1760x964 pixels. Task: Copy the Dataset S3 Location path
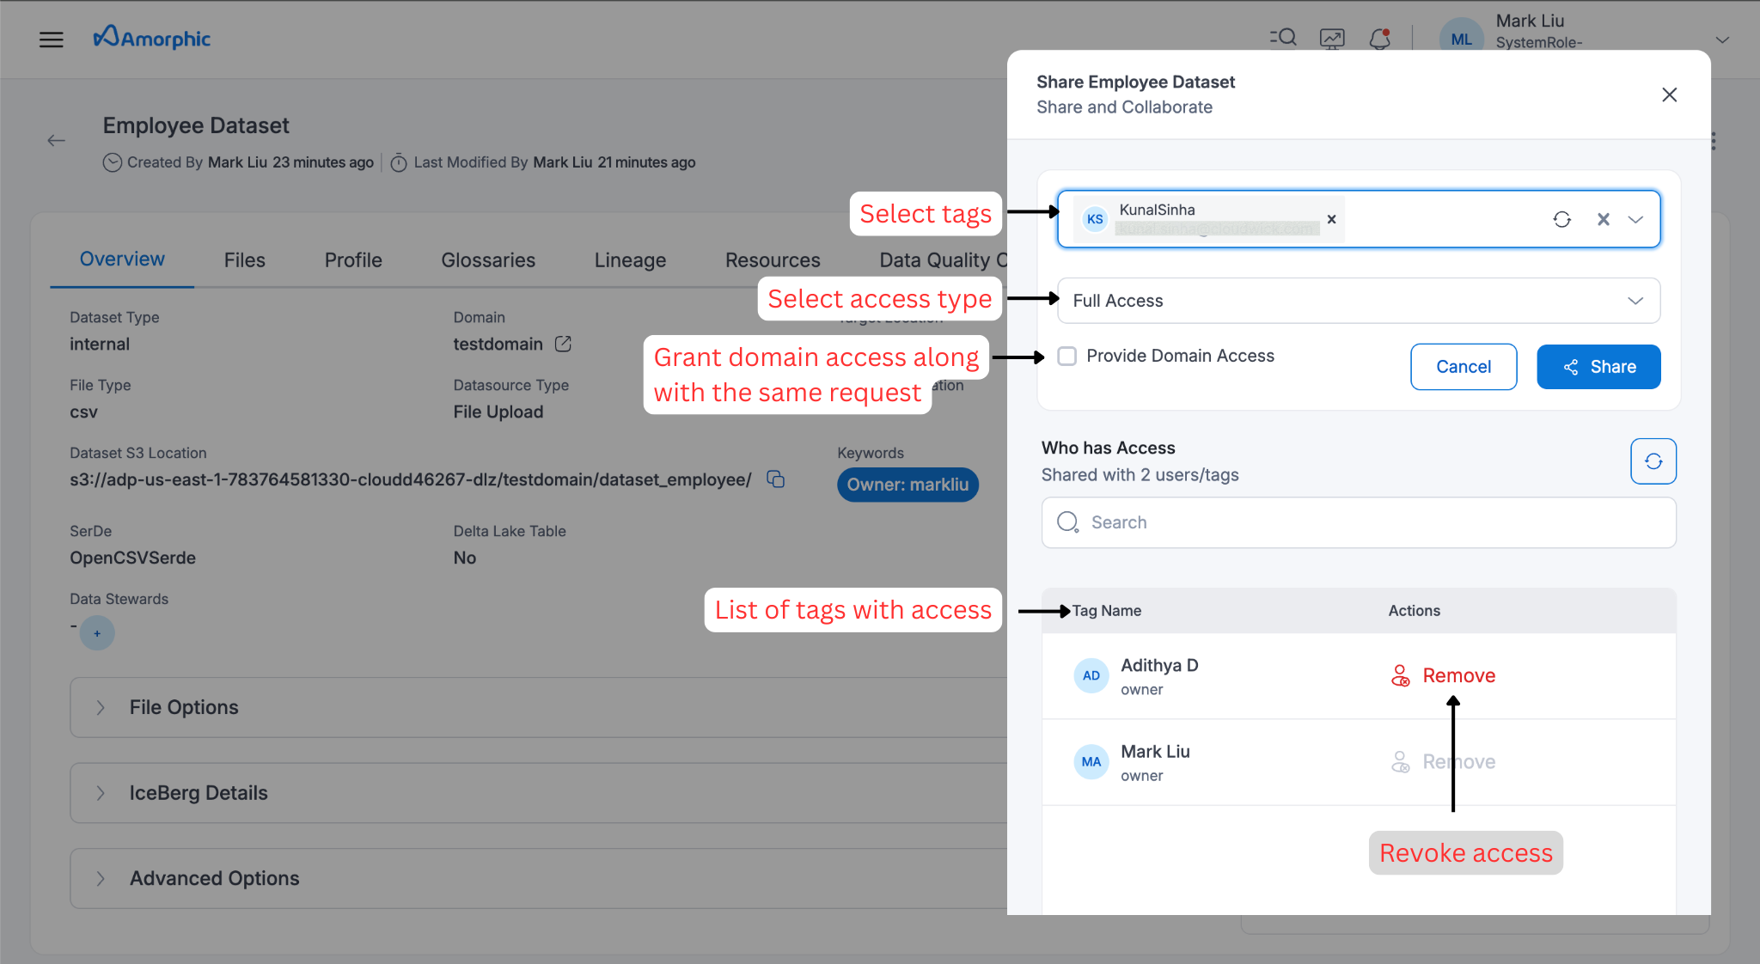click(775, 479)
